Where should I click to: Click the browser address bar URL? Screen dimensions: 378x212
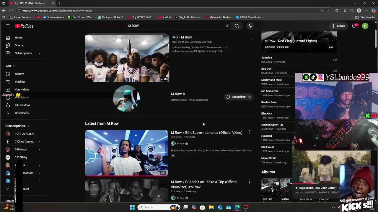click(x=57, y=11)
